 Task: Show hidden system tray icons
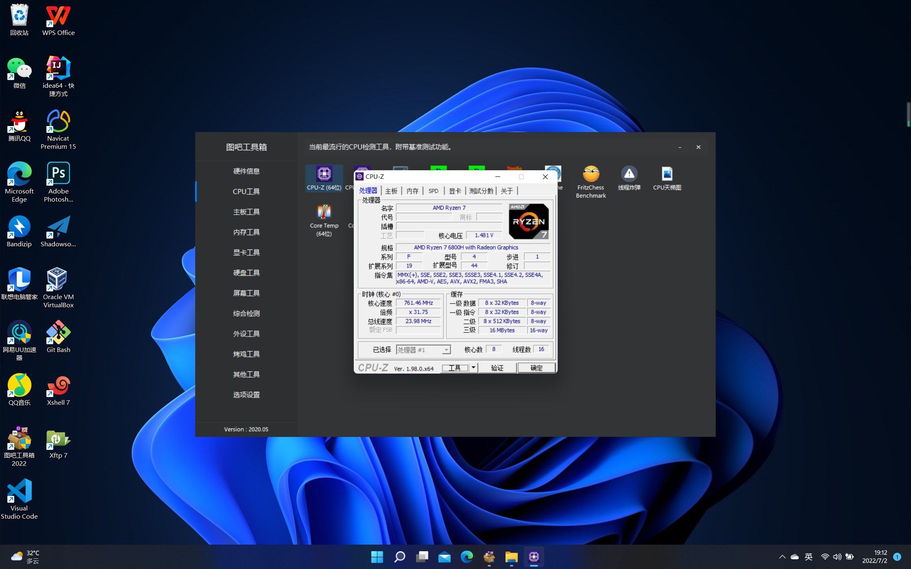tap(782, 557)
